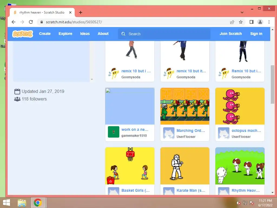Open the Chrome profile icon
The width and height of the screenshot is (277, 208).
click(x=260, y=22)
